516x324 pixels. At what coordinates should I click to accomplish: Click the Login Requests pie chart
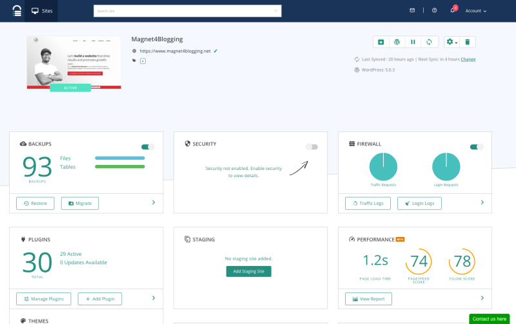coord(446,167)
